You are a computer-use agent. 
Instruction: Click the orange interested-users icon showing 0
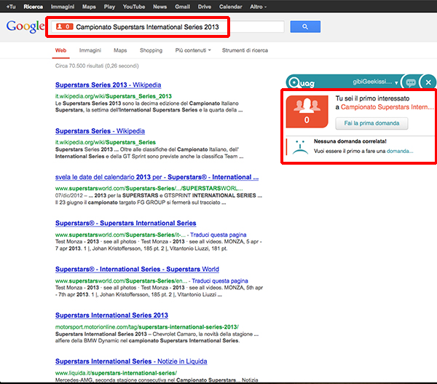tap(307, 111)
